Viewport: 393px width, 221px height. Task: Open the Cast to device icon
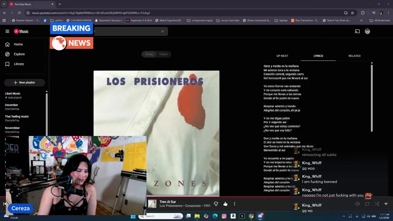357,31
